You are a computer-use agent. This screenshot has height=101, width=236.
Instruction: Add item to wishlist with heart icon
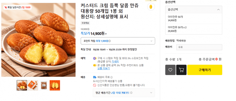(x=170, y=70)
